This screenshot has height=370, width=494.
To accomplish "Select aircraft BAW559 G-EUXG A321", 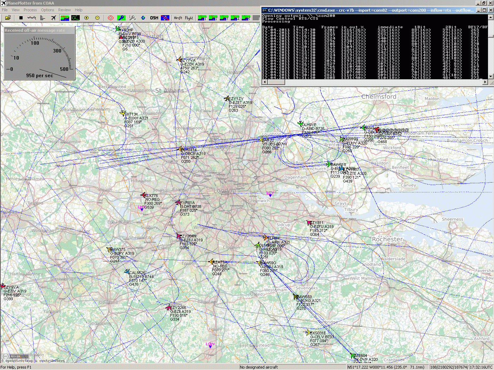I will click(x=296, y=297).
